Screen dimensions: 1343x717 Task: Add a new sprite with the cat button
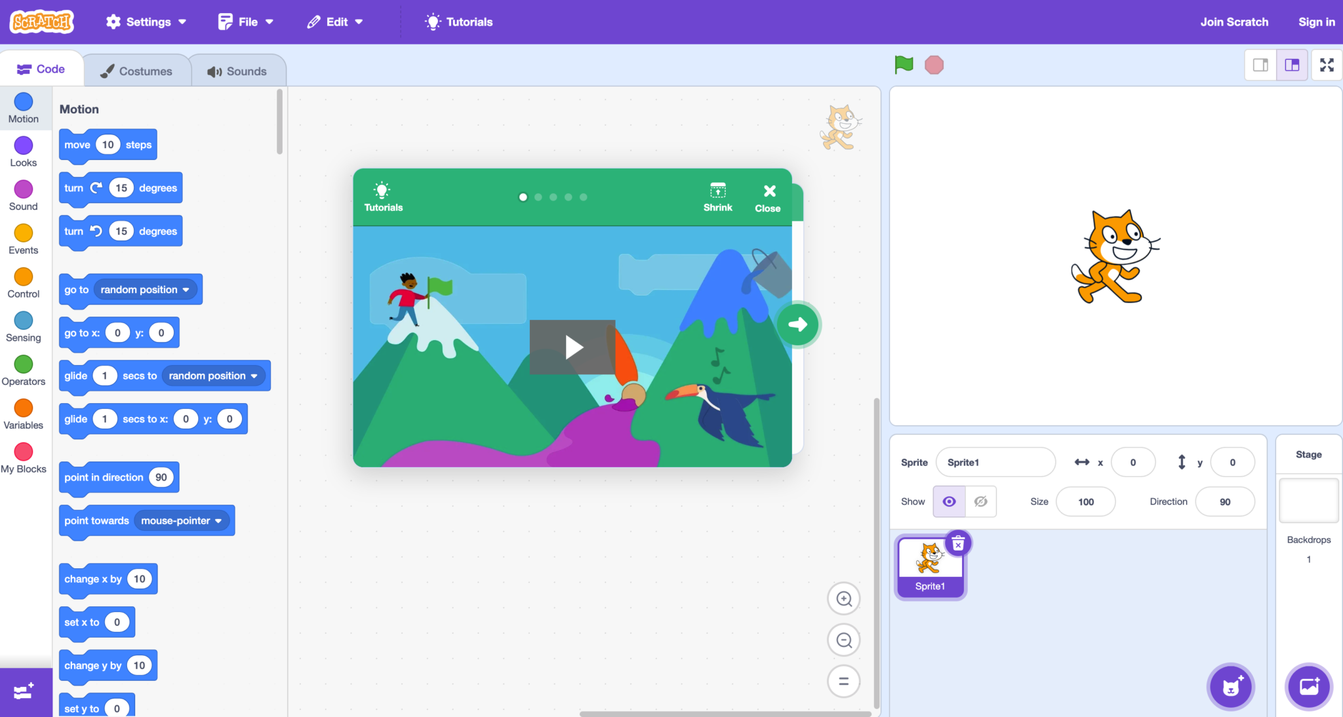click(1230, 686)
